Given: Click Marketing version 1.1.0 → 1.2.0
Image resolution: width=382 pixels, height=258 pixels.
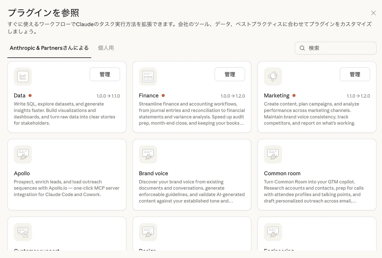Looking at the screenshot, I should pos(358,96).
